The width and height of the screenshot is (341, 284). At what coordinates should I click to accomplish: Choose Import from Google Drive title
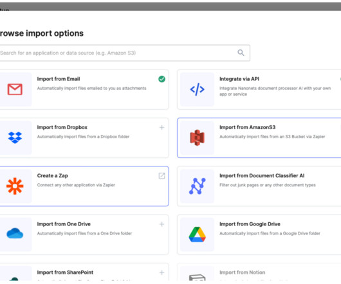(x=250, y=224)
